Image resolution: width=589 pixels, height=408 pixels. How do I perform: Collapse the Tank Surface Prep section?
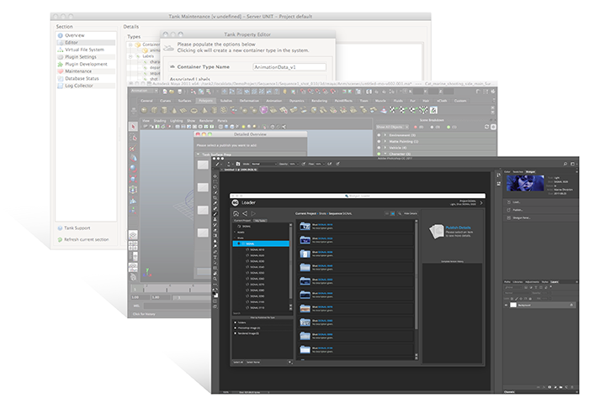(198, 154)
